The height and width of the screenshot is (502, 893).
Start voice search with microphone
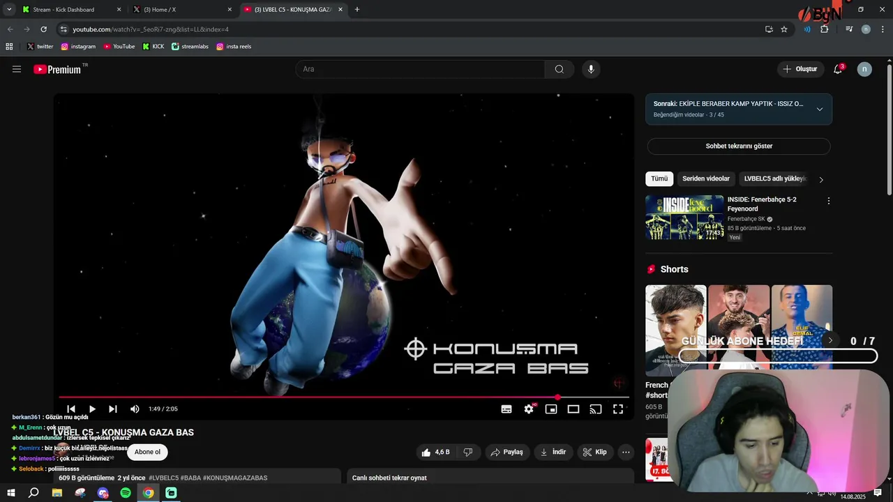coord(591,69)
